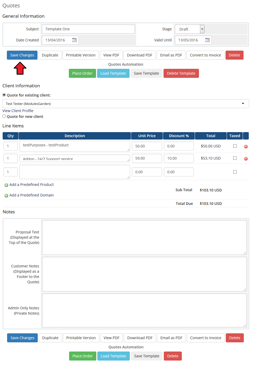Screen dimensions: 253x365
Task: Click the Description column header
Action: tap(75, 136)
